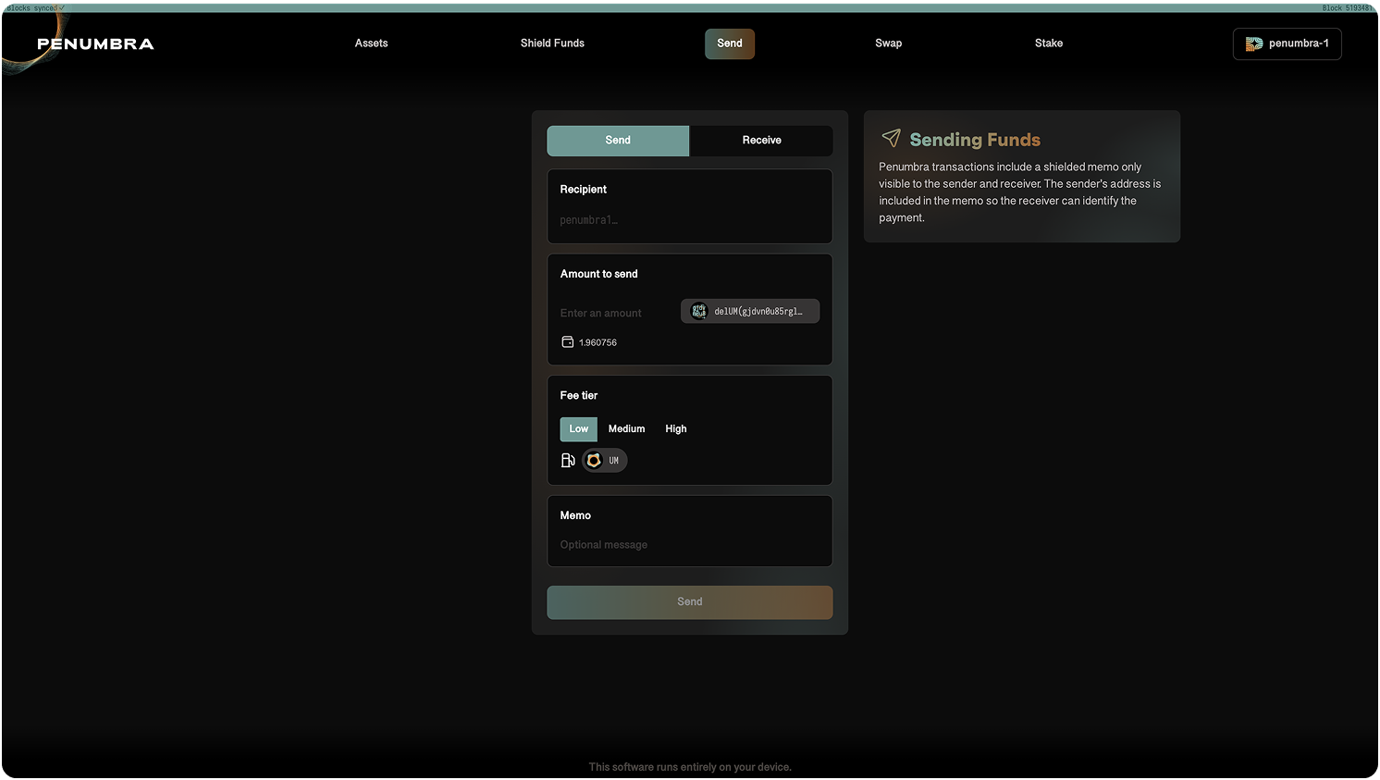Click the blocks synced checkmark indicator
Image resolution: width=1380 pixels, height=780 pixels.
pos(62,7)
